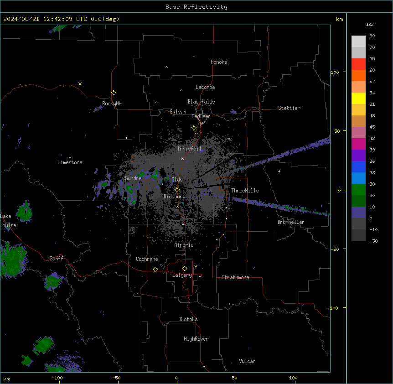393x384 pixels.
Task: Click the Didsbury town label
Action: tap(175, 197)
